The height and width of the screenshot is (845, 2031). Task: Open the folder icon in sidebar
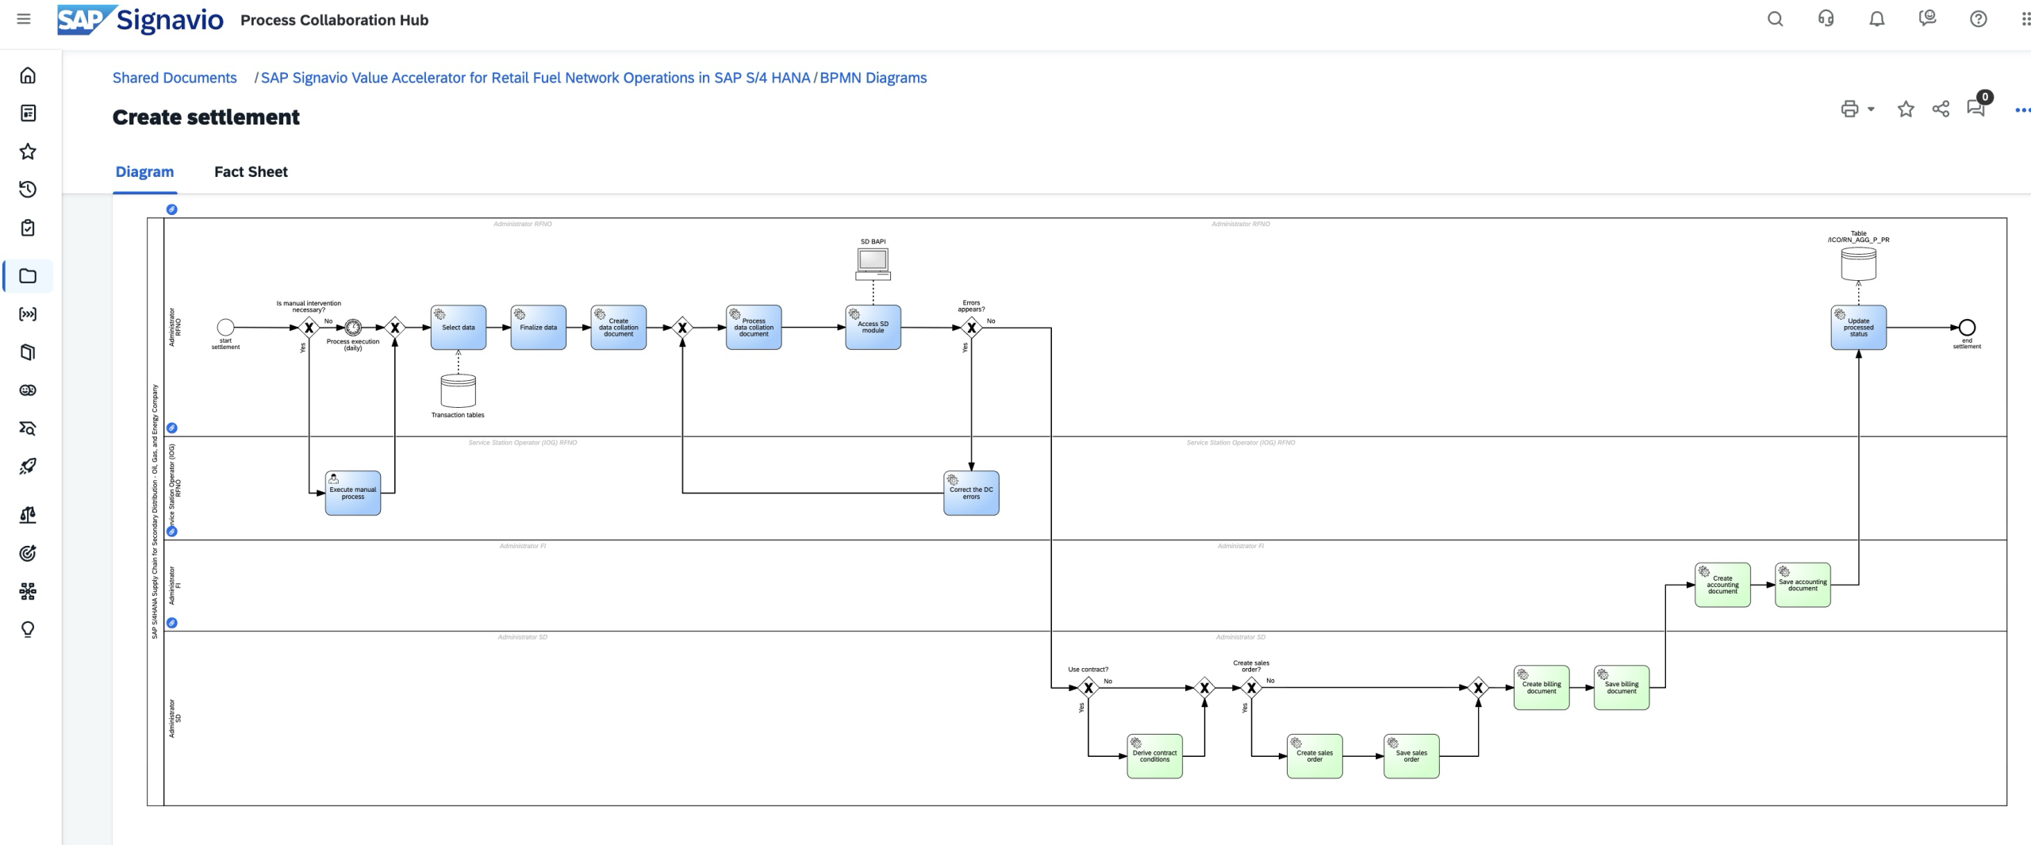[28, 276]
